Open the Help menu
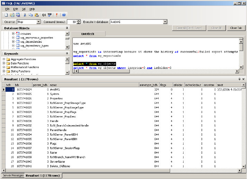Screen dimensions: 247x179 tap(32, 9)
